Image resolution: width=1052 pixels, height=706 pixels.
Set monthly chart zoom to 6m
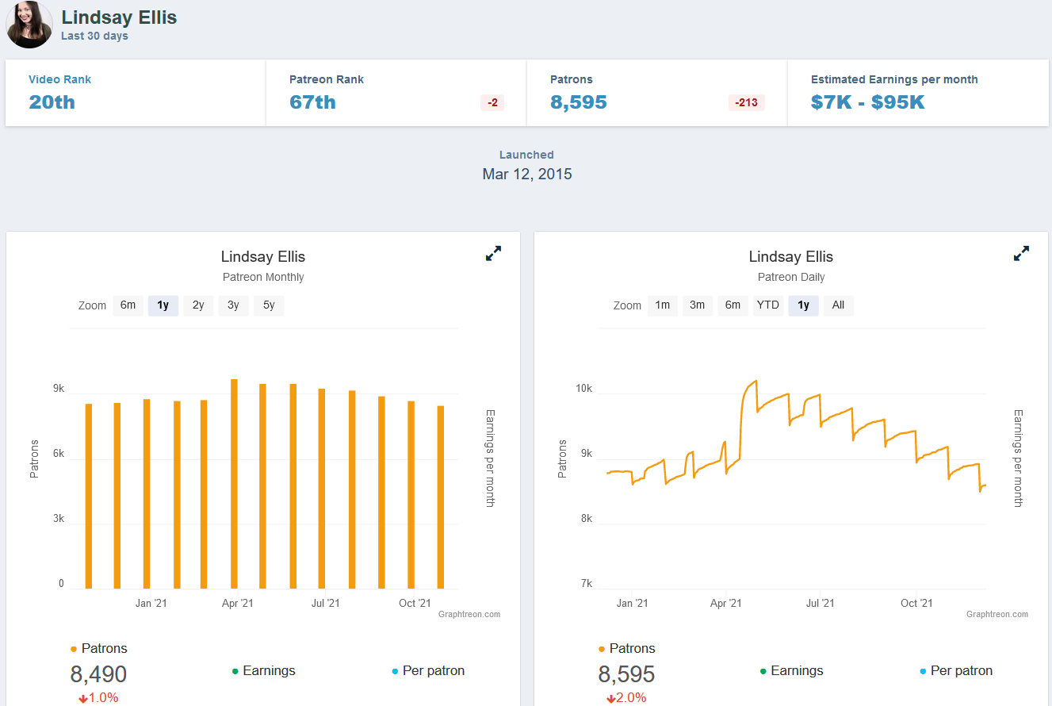[128, 305]
